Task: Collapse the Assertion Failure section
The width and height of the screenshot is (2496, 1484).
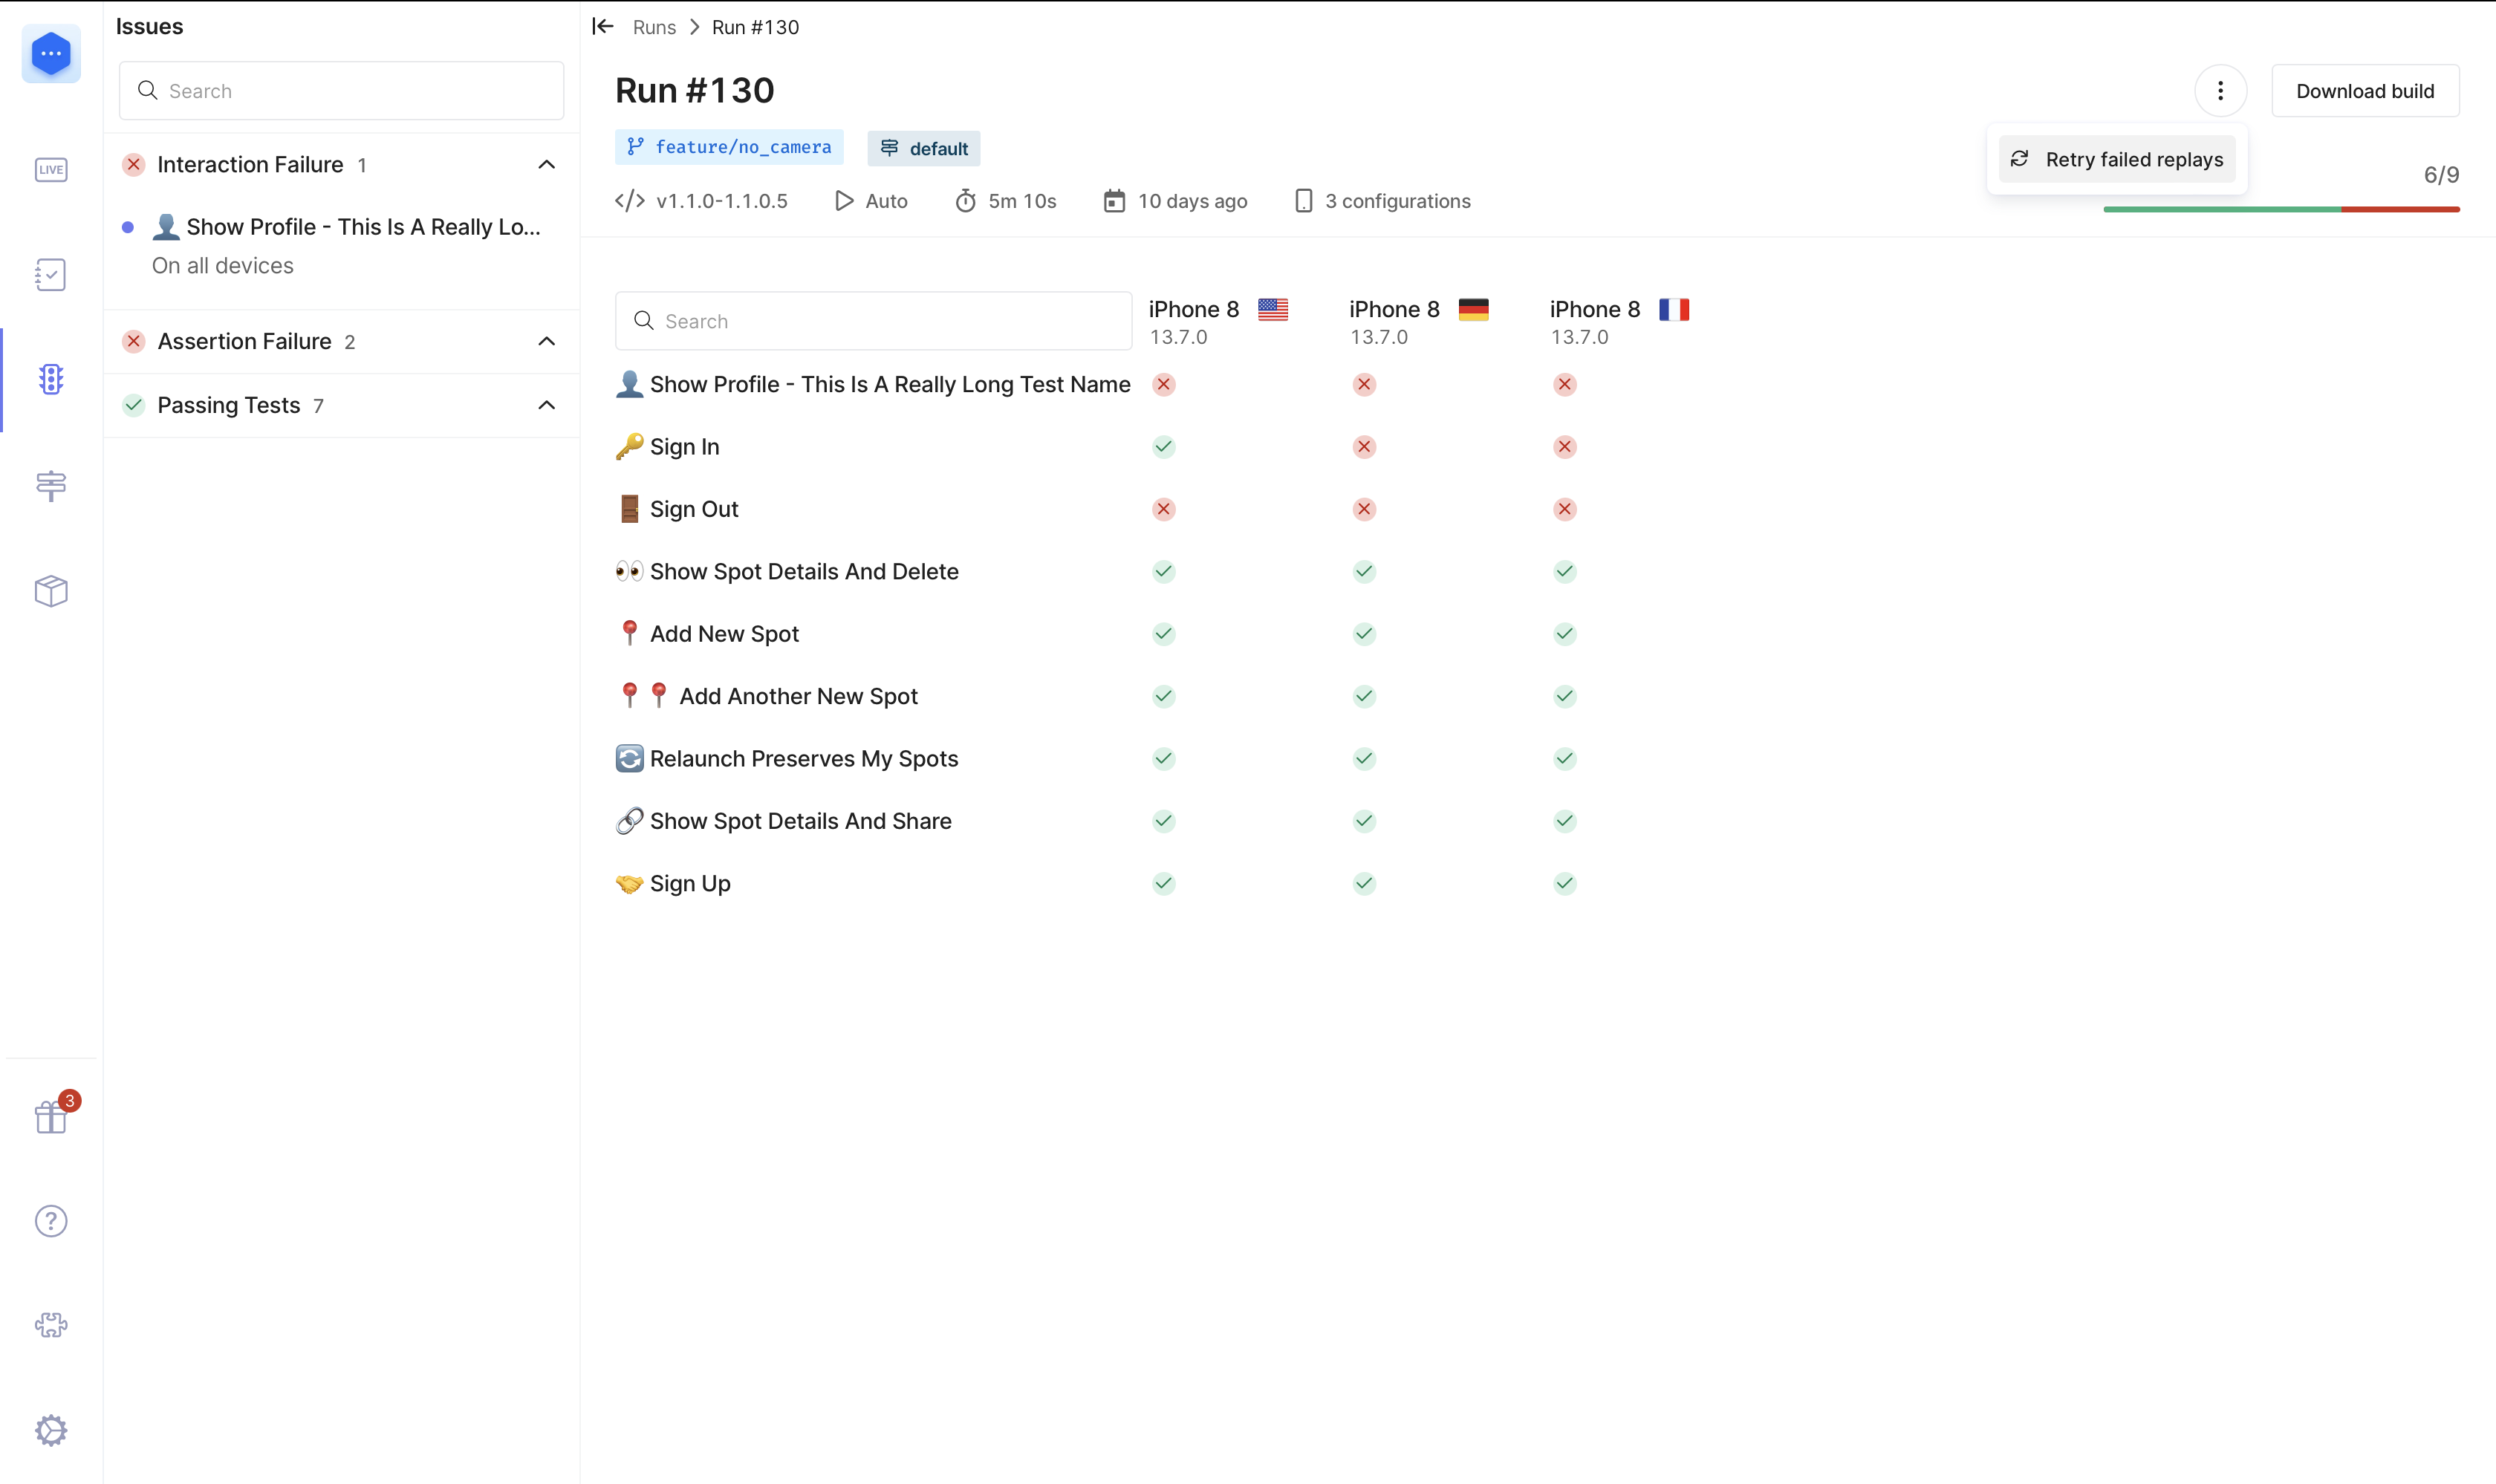Action: pyautogui.click(x=546, y=342)
